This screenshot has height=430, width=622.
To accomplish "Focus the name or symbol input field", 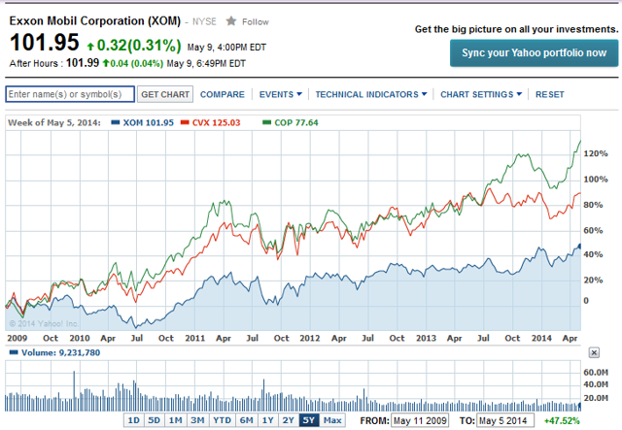I will click(70, 94).
